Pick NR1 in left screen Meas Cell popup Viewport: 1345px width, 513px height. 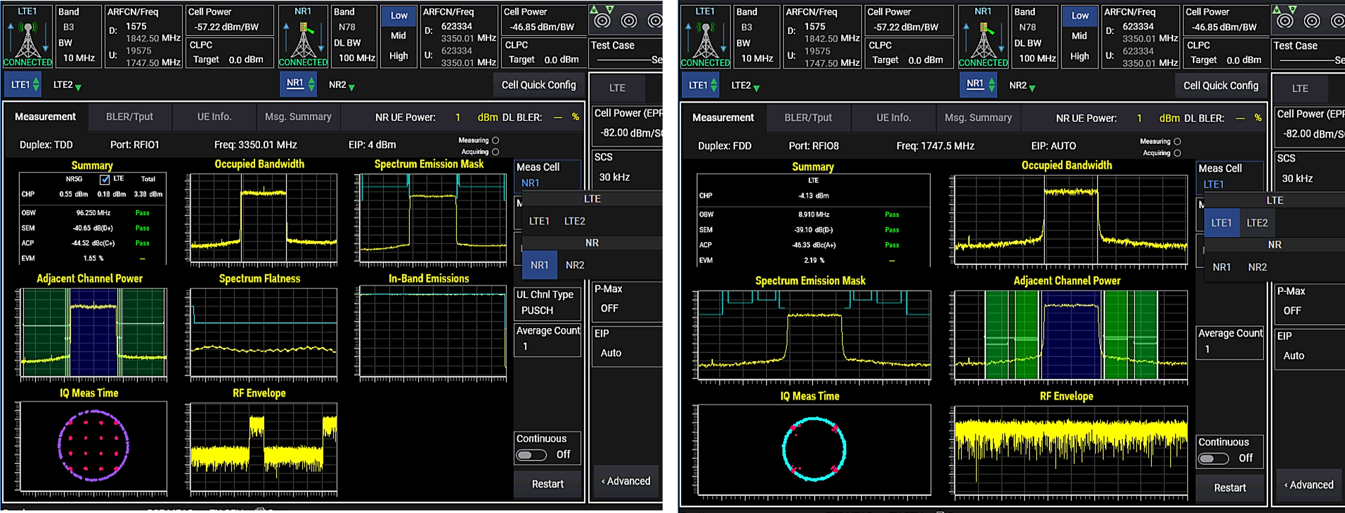tap(539, 265)
